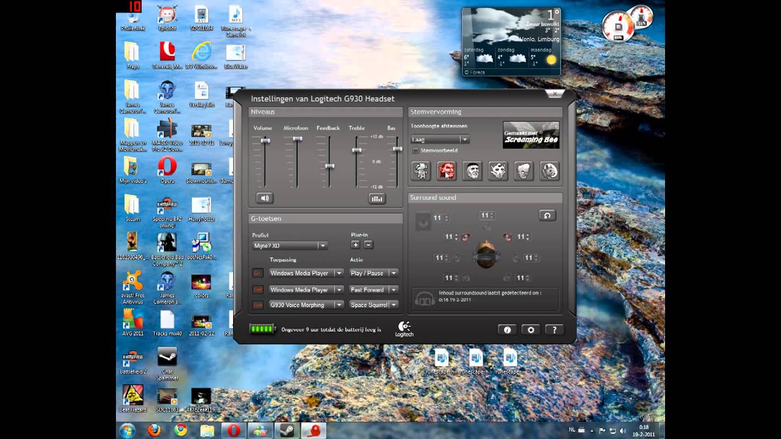Click the Feedback slider handle
781x439 pixels.
tap(329, 166)
